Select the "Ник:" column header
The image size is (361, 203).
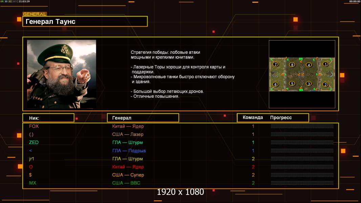pos(48,118)
